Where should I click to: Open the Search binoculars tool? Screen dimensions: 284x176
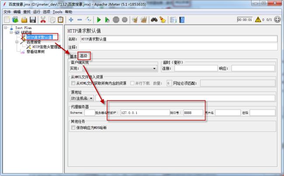click(154, 20)
